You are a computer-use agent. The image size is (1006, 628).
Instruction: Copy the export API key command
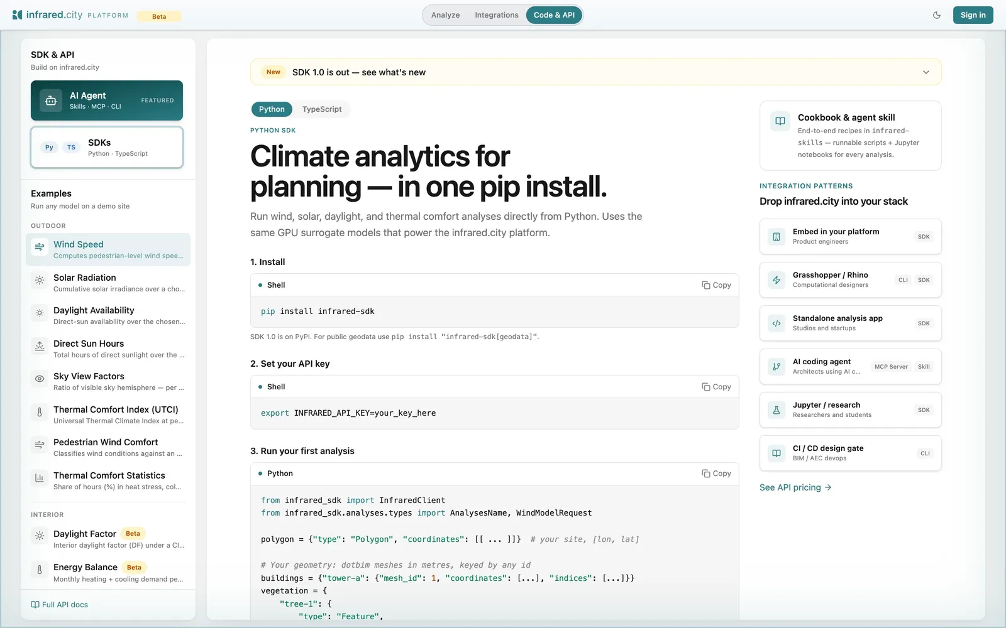coord(716,387)
